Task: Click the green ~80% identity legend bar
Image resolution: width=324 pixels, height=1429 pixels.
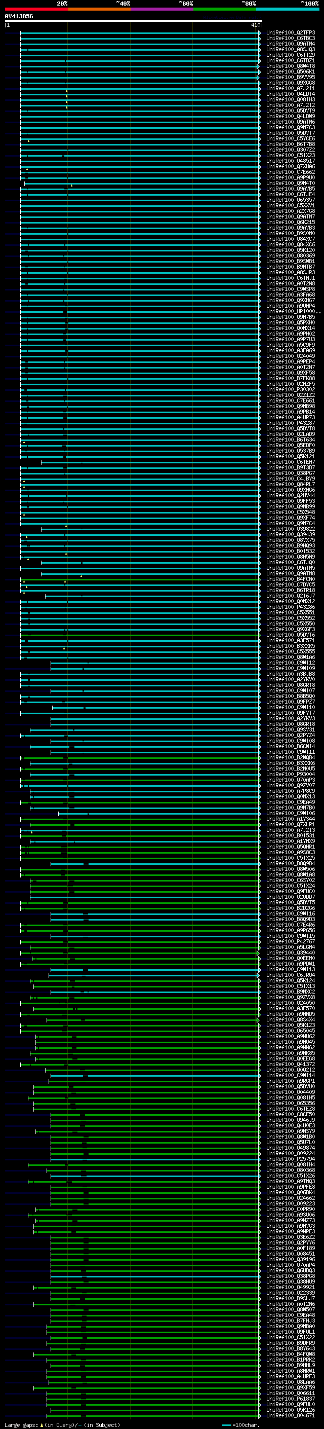Action: [x=225, y=9]
